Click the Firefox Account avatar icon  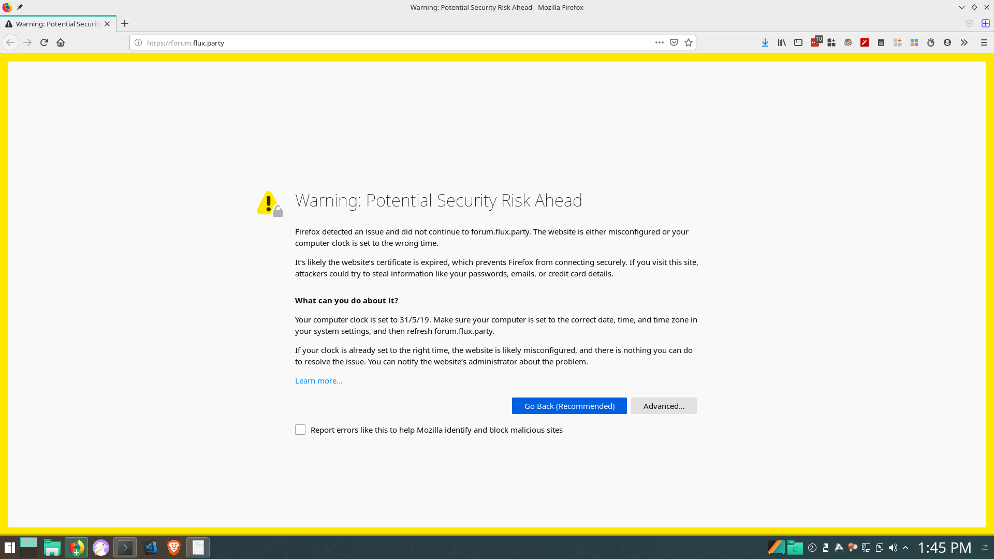[947, 42]
